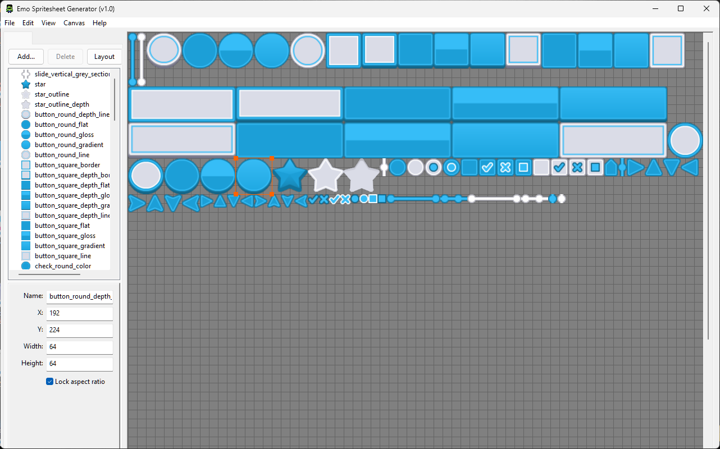Select the selected round button sprite on canvas
This screenshot has width=720, height=449.
pos(254,176)
